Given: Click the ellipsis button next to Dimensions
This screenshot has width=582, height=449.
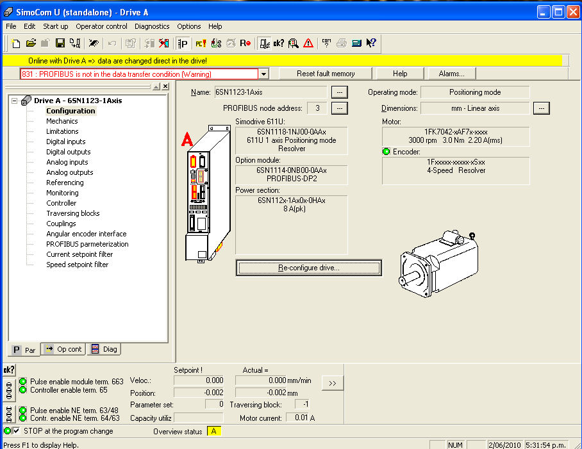Looking at the screenshot, I should pos(541,108).
